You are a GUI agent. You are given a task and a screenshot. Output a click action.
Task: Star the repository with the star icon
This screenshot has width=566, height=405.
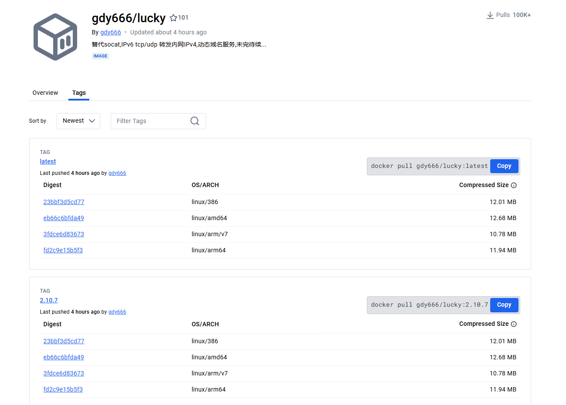coord(173,18)
